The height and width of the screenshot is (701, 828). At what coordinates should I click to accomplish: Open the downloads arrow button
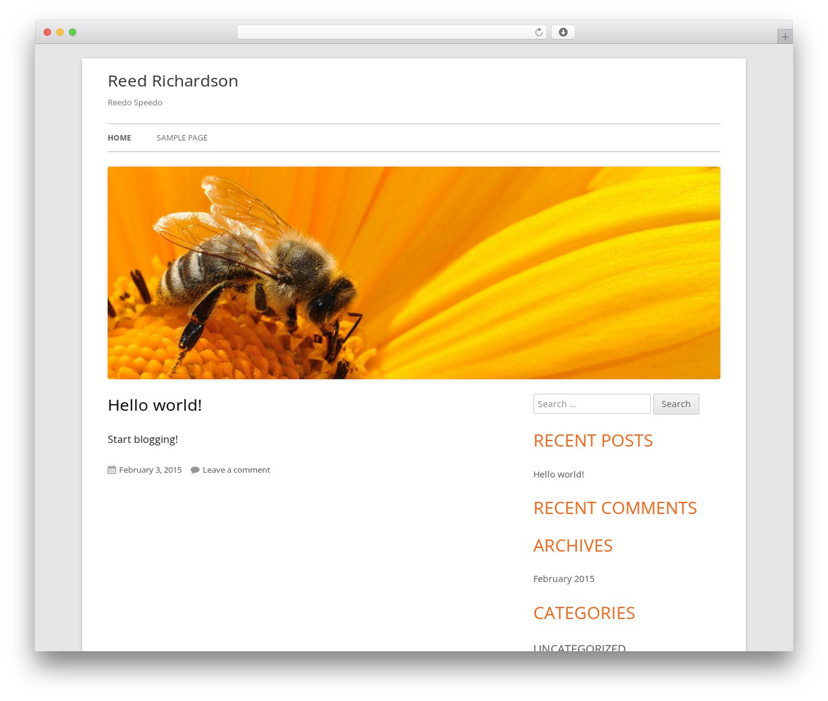563,32
